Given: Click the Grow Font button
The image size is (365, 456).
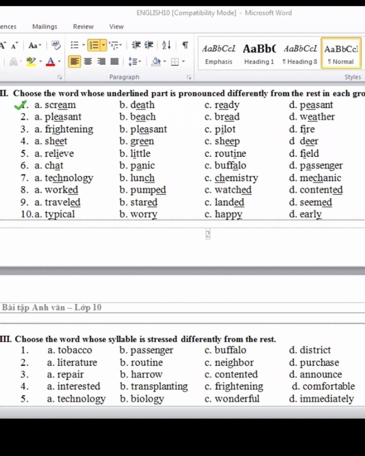Looking at the screenshot, I should [x=3, y=45].
